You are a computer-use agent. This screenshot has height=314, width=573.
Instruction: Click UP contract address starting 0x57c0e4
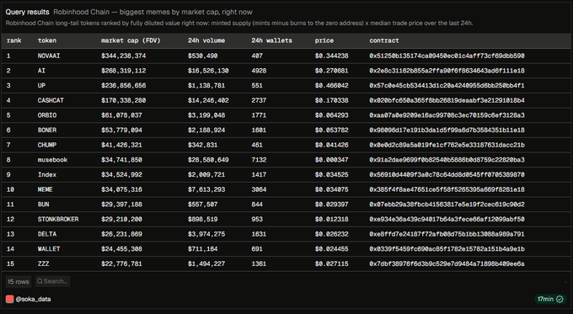[x=447, y=85]
